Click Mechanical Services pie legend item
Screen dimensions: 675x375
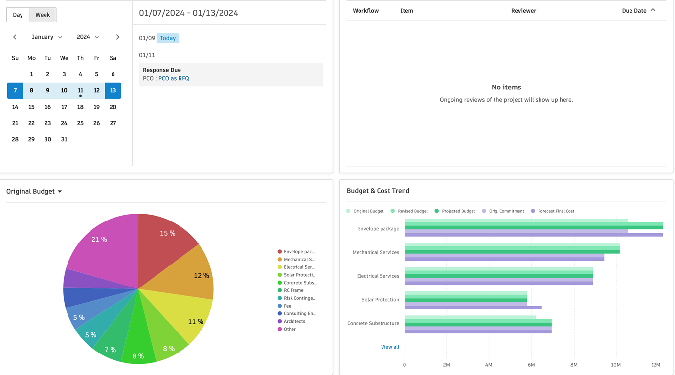296,260
